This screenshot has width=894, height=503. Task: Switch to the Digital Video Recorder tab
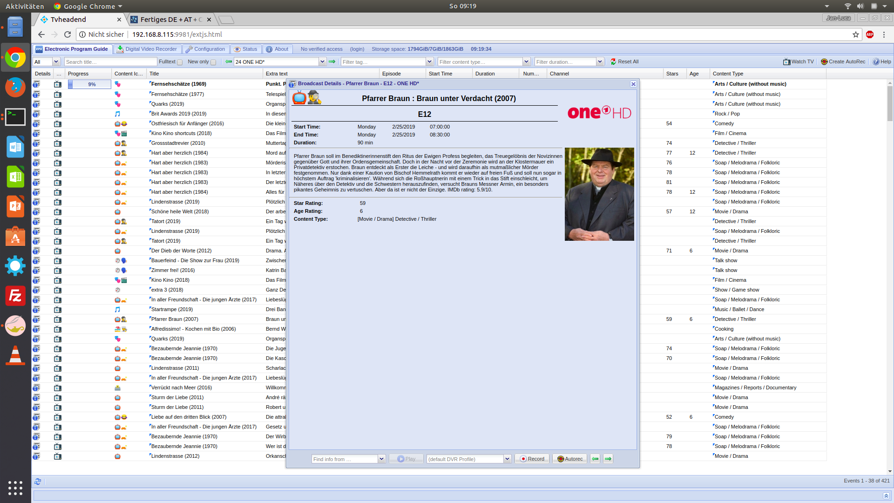(x=147, y=49)
